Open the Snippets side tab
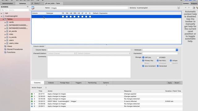This screenshot has width=198, height=111. tap(194, 3)
